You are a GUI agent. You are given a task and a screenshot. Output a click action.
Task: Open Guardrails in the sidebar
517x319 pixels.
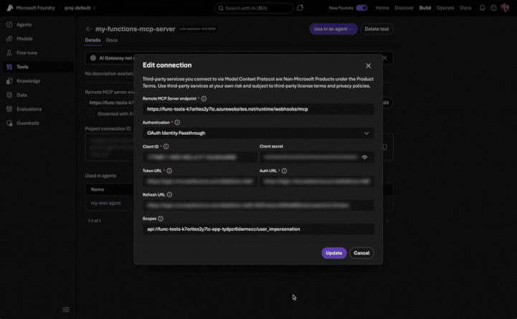28,123
